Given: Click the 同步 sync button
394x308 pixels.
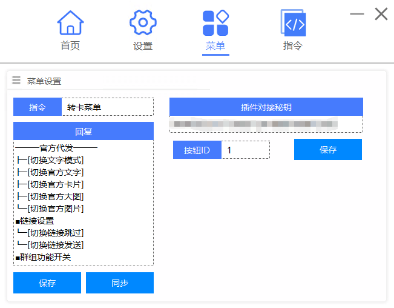Looking at the screenshot, I should [120, 283].
